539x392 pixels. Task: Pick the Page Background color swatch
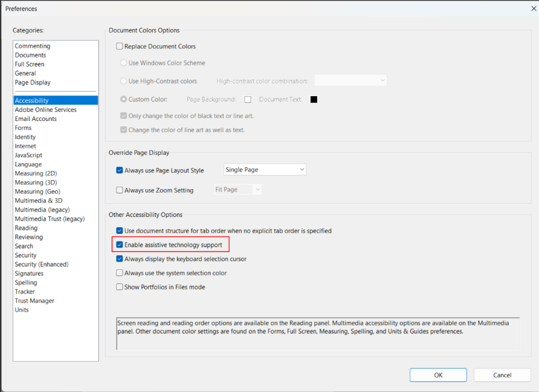(x=248, y=99)
